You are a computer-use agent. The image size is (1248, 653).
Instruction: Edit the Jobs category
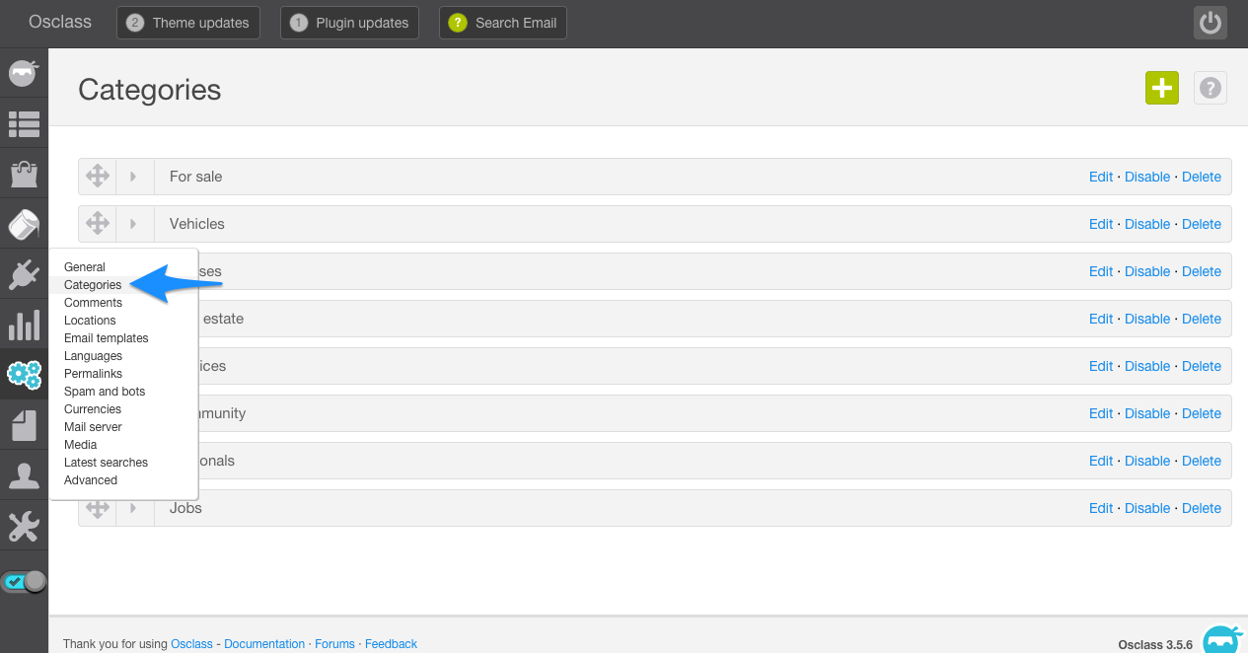1101,508
